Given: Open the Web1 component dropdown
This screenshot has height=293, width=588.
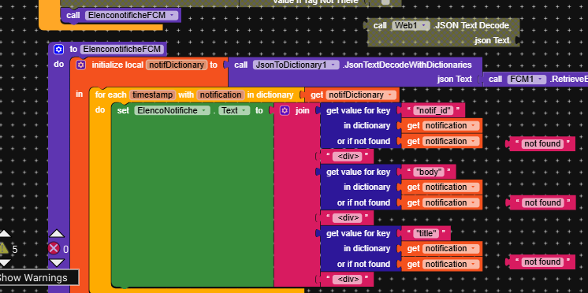Looking at the screenshot, I should tap(411, 25).
